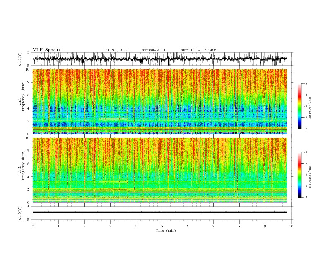328x254 pixels.
Task: Click the log(PSD) label beside ch.1 color bar
Action: coord(311,108)
